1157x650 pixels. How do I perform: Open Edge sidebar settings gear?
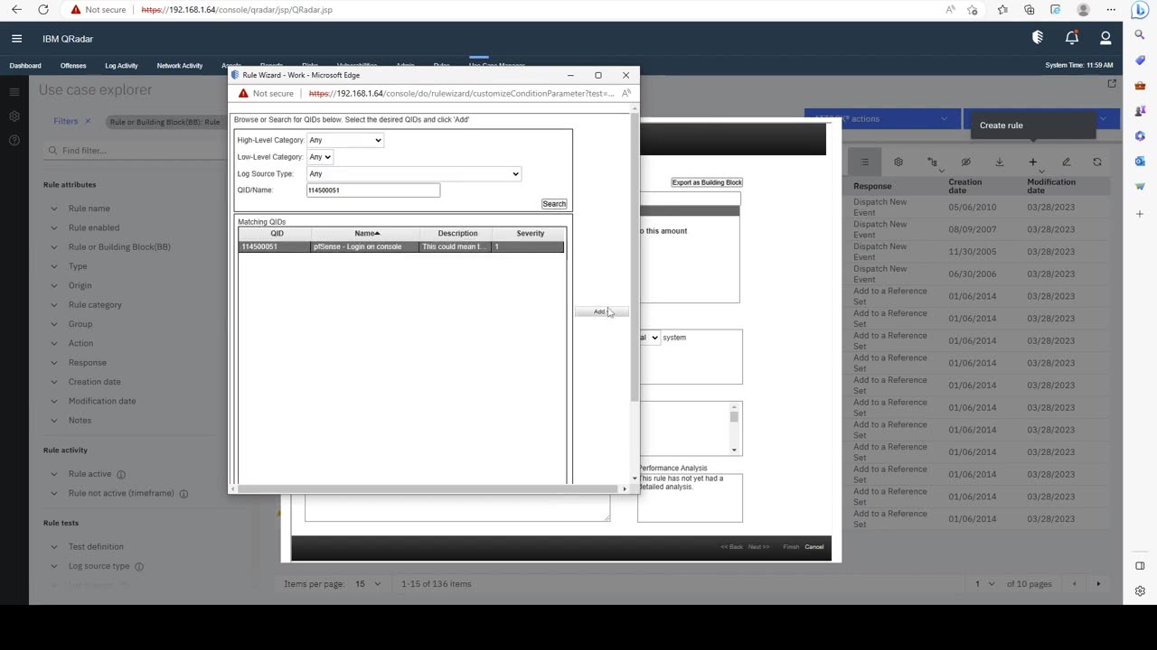click(1140, 591)
